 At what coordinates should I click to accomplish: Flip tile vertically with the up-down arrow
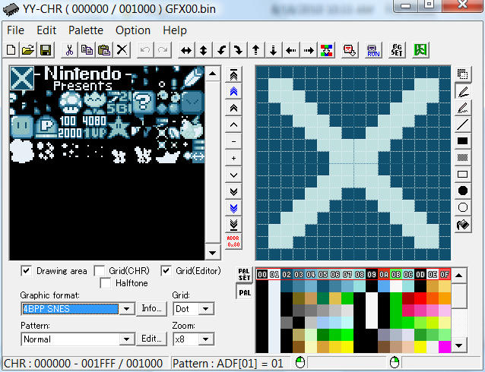click(203, 50)
